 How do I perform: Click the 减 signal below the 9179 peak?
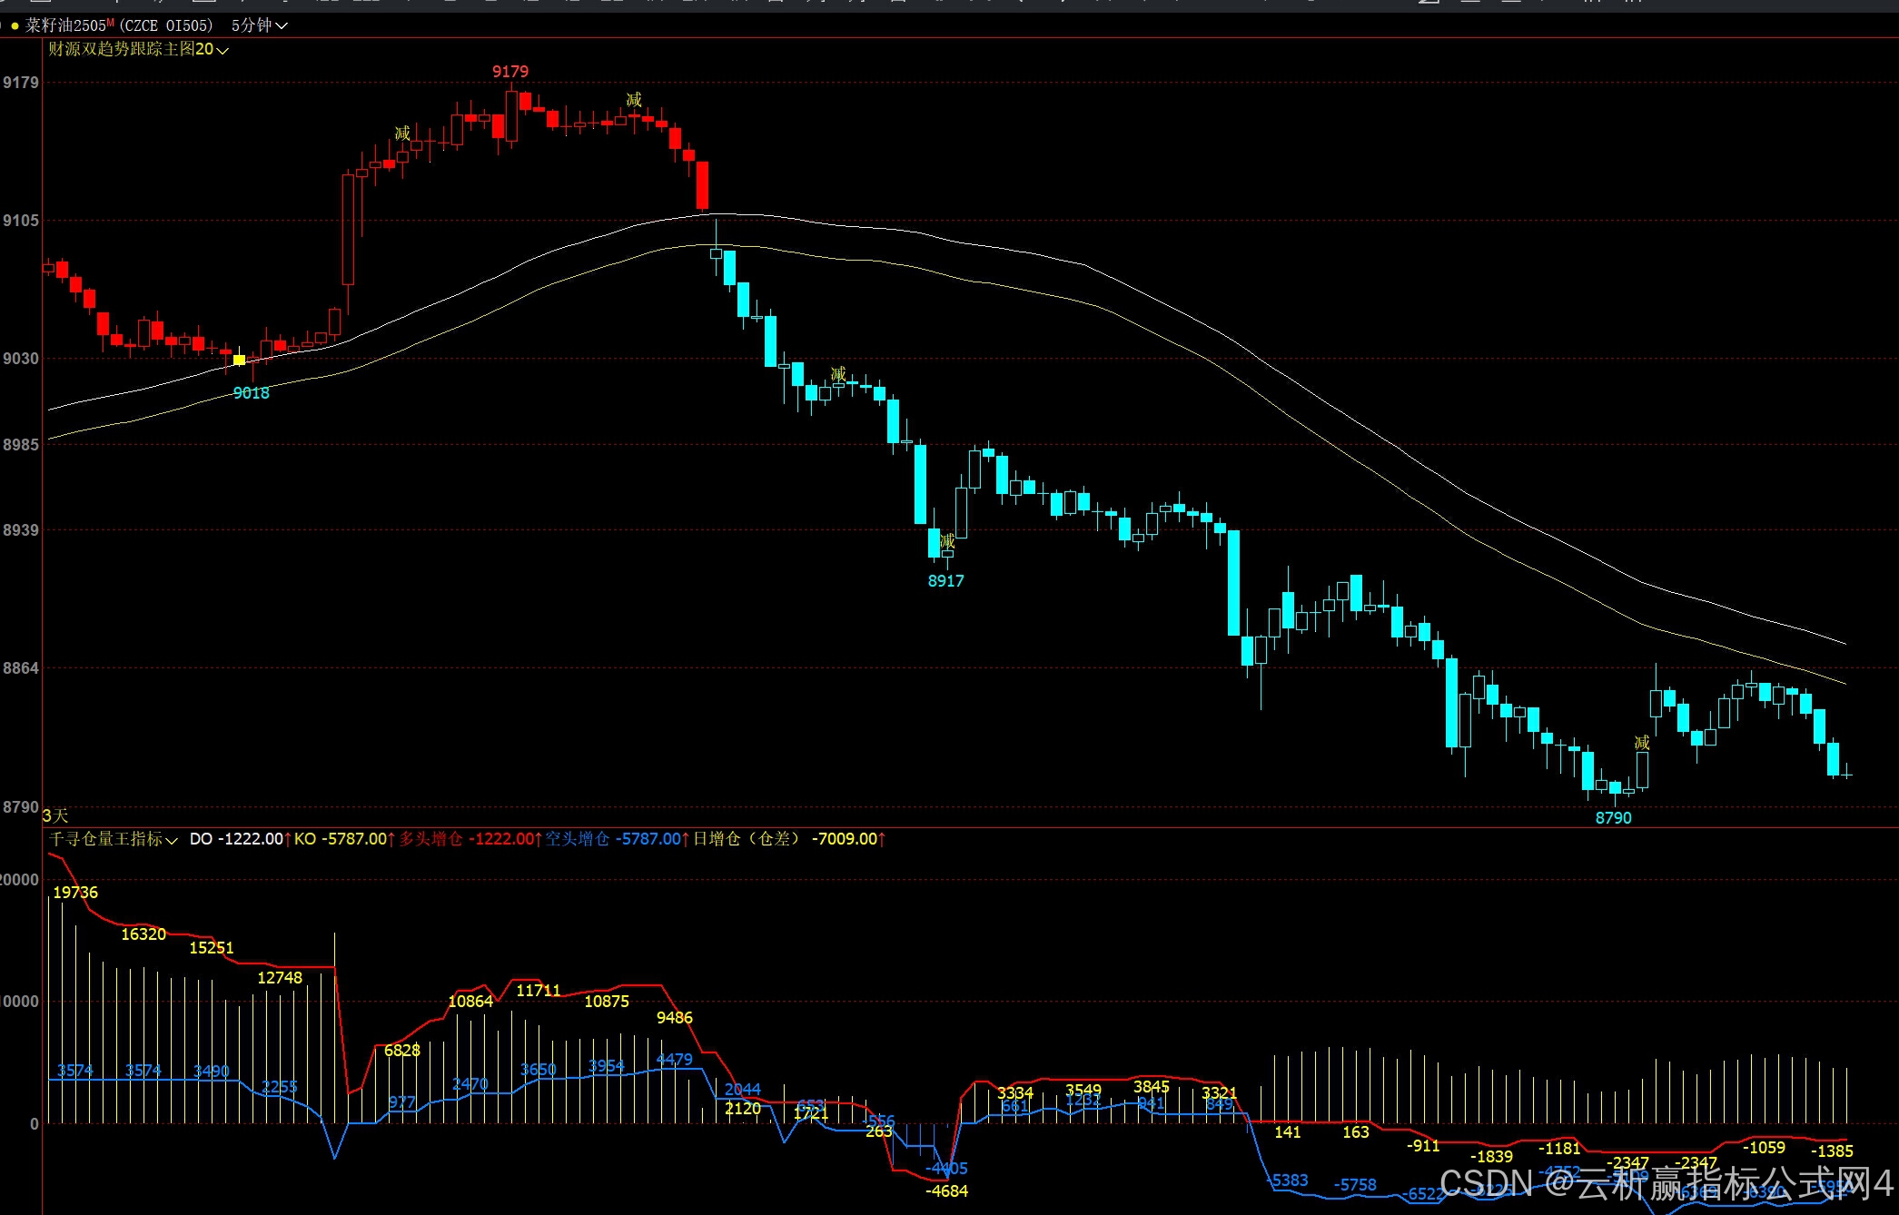(634, 100)
